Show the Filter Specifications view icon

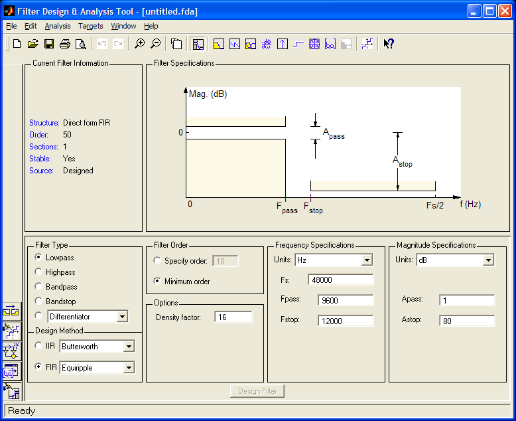198,44
